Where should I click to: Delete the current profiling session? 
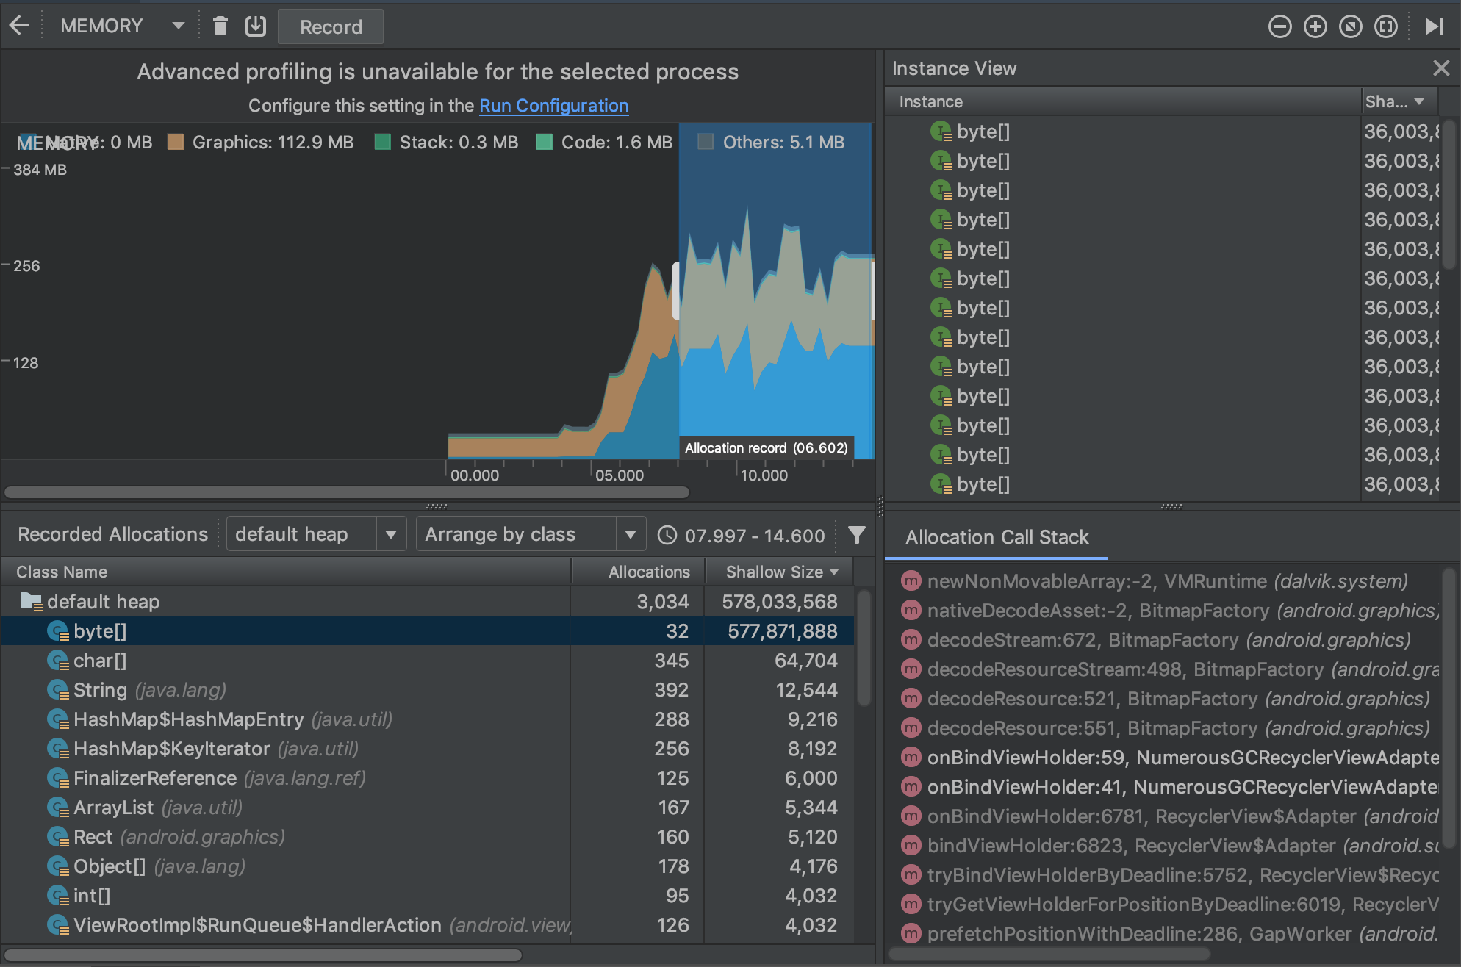220,26
